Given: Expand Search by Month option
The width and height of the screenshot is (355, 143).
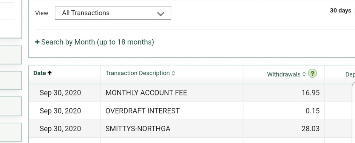Looking at the screenshot, I should [x=97, y=42].
